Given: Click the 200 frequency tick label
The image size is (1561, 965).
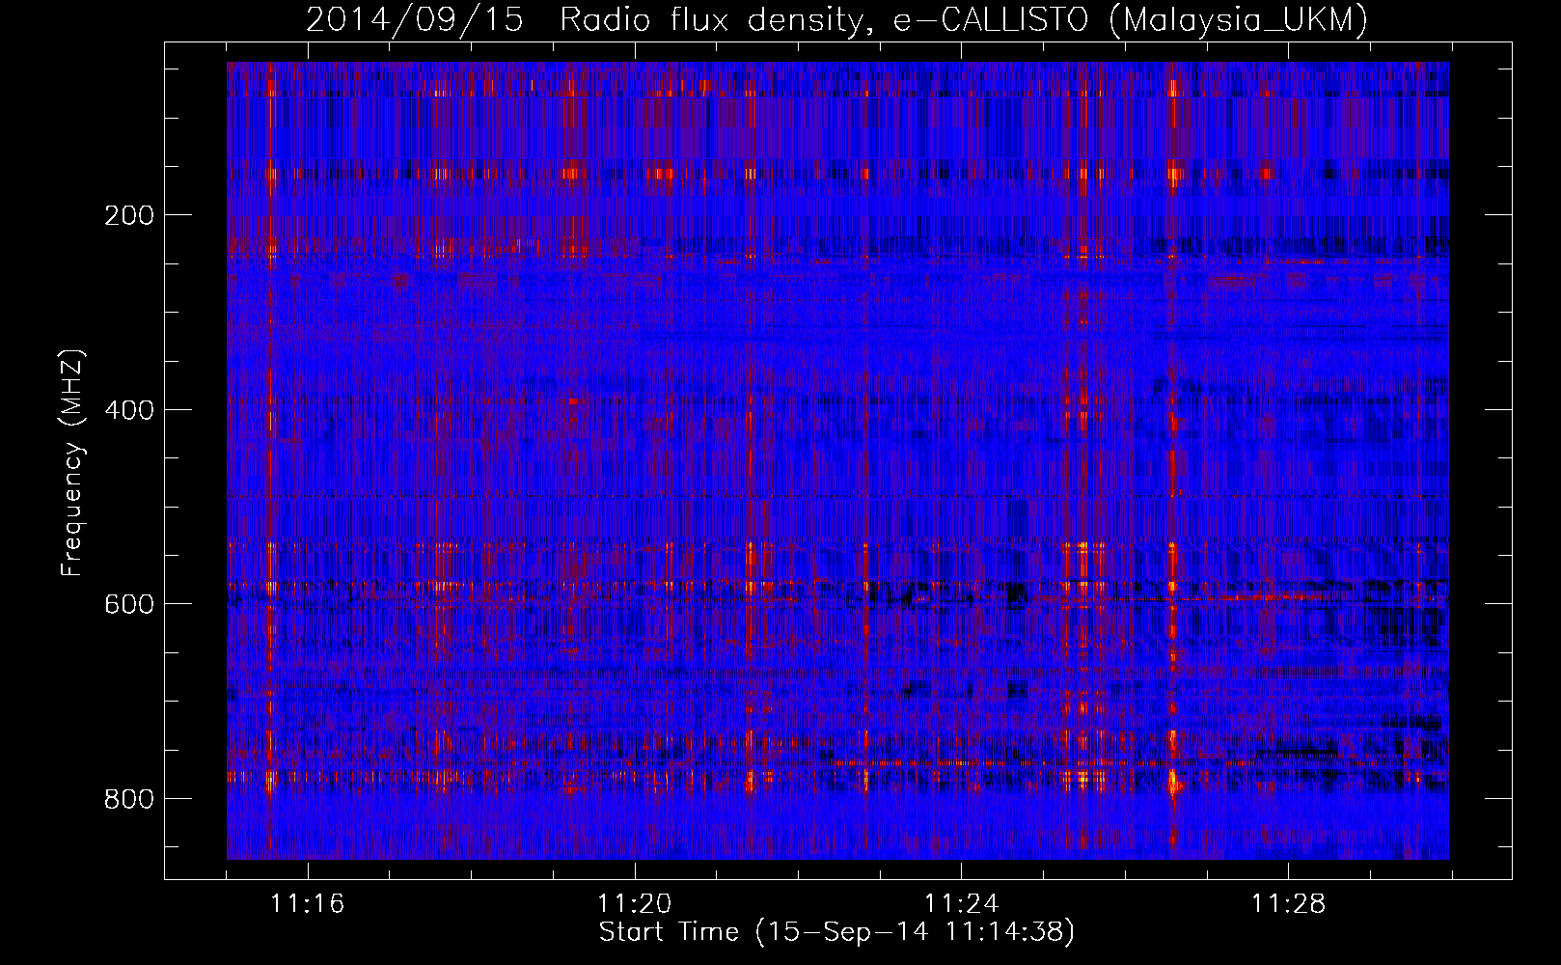Looking at the screenshot, I should pyautogui.click(x=129, y=215).
